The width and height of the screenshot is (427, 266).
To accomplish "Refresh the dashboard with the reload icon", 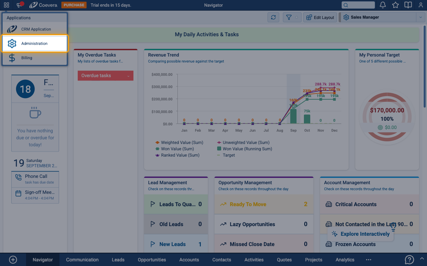I will (x=274, y=17).
